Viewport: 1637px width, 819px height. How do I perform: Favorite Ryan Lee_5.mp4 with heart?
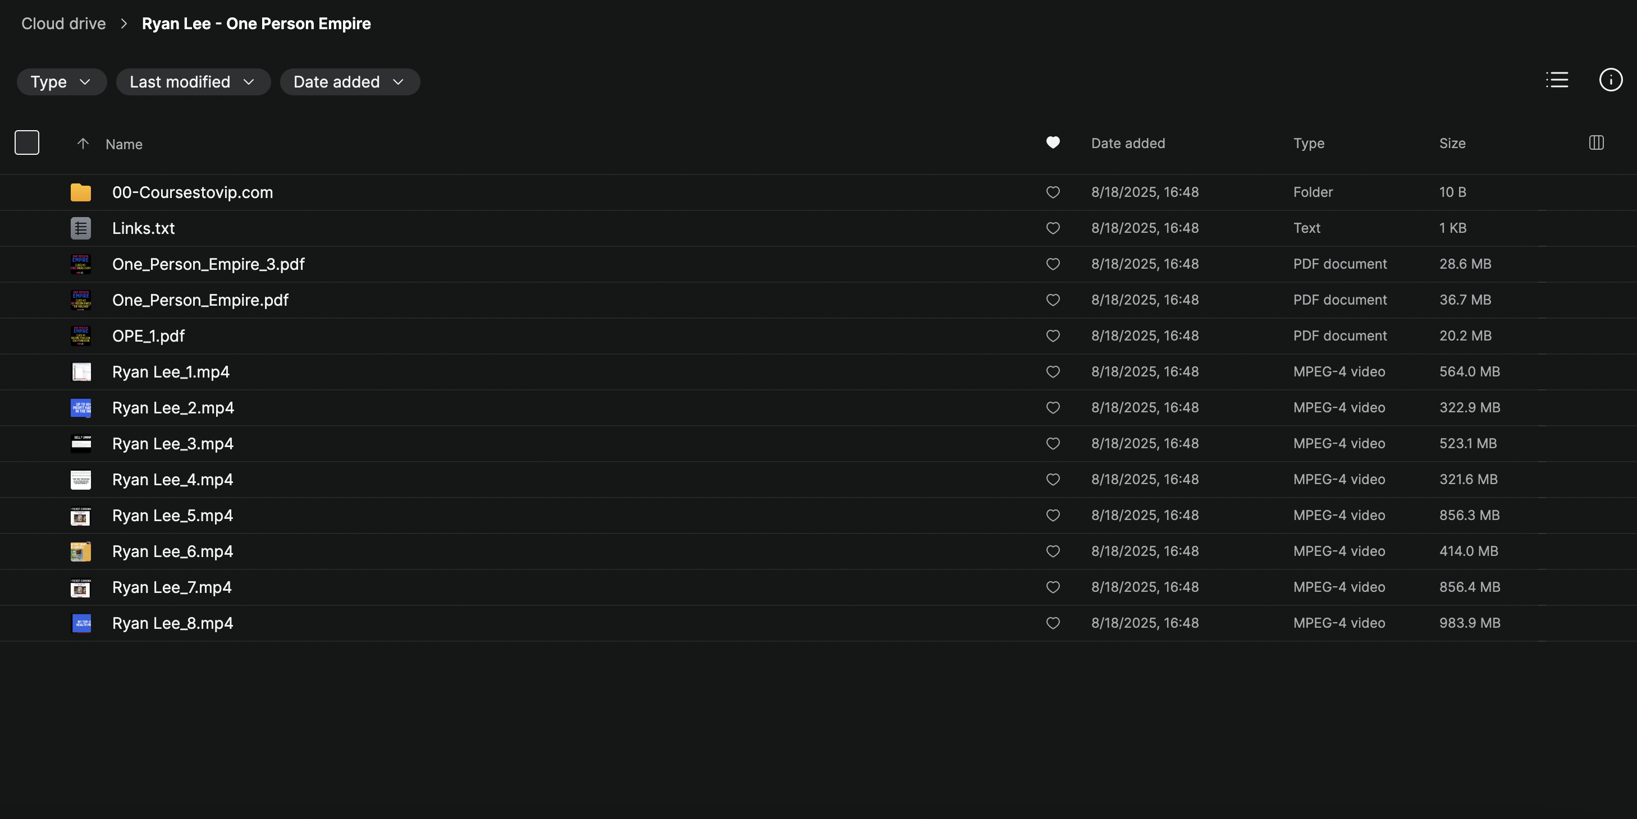[x=1053, y=516]
